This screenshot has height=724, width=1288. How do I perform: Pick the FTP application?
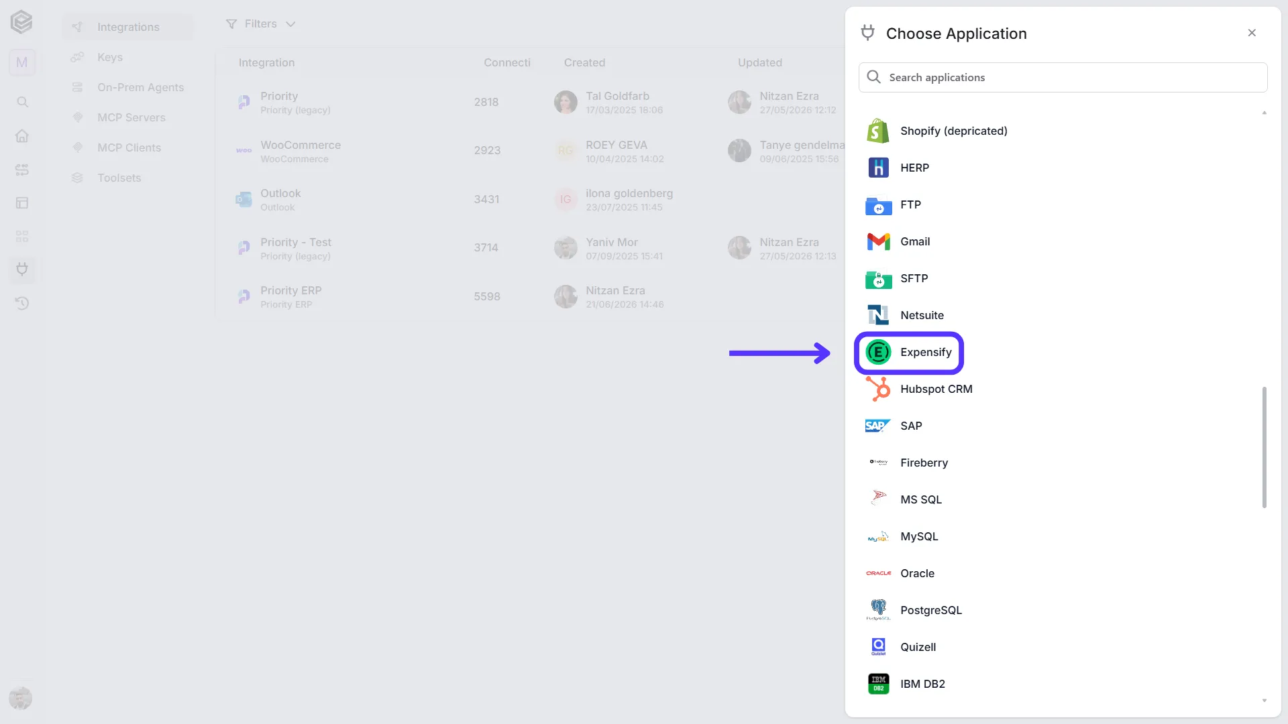pos(894,205)
